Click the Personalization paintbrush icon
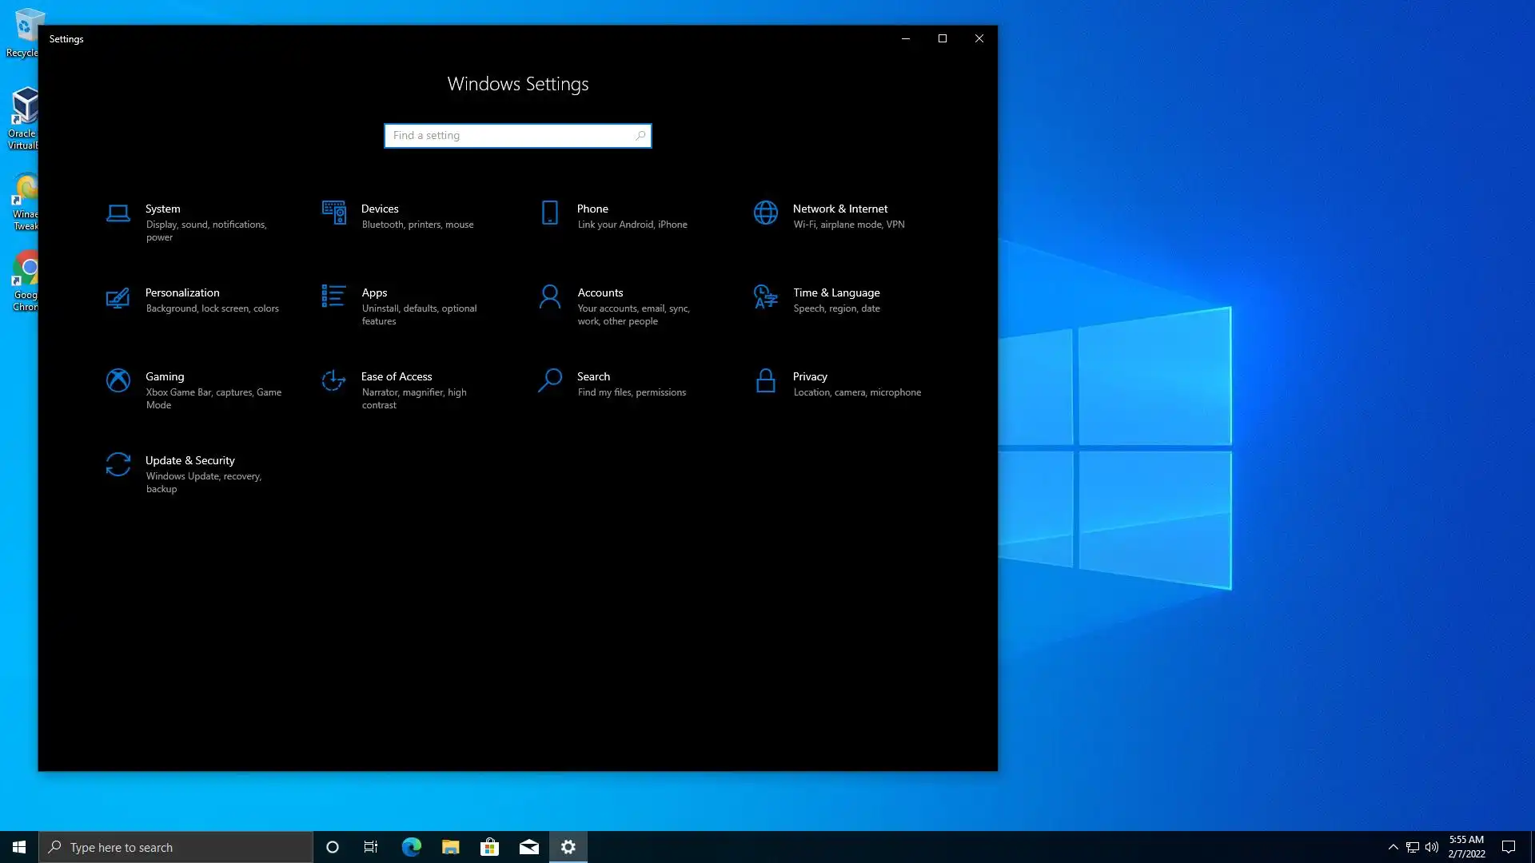The image size is (1535, 863). pos(118,297)
